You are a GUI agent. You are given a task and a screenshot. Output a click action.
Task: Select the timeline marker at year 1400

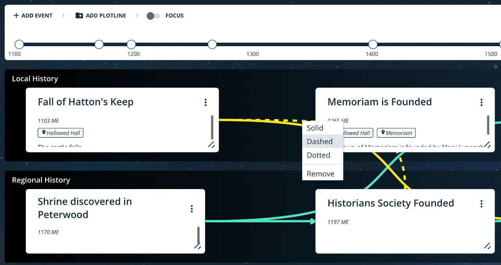click(x=372, y=44)
